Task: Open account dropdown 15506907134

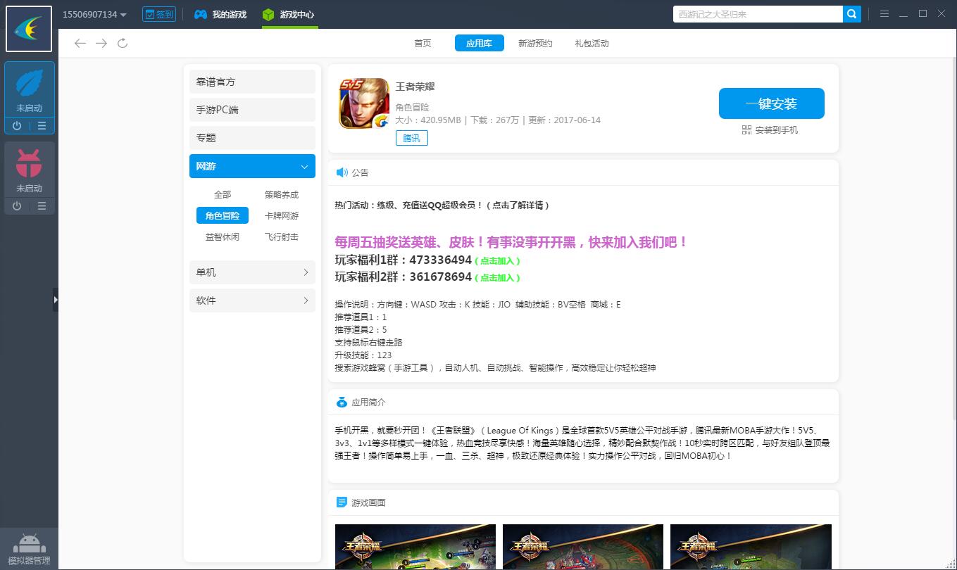Action: coord(94,14)
